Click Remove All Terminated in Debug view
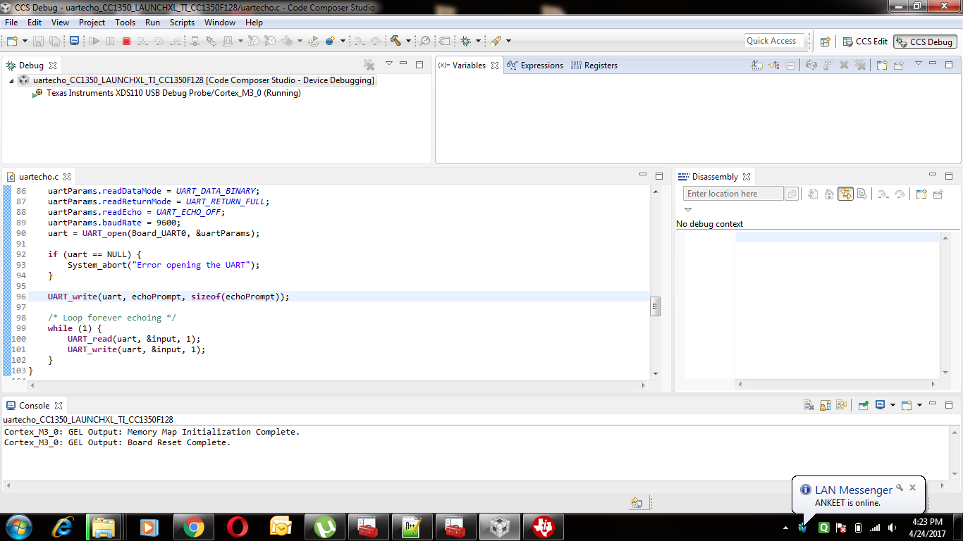 (x=368, y=65)
